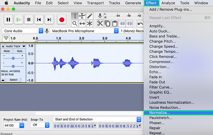Image resolution: width=213 pixels, height=135 pixels.
Task: Copy the selection with the Copy icon
Action: 107,24
